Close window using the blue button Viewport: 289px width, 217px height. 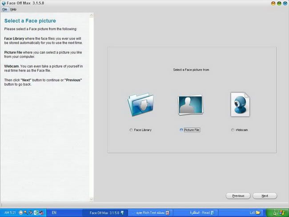(285, 3)
